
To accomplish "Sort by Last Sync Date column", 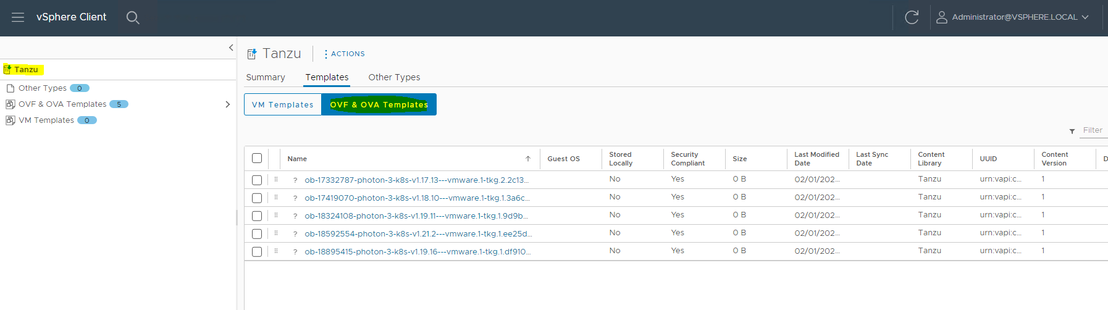I will coord(872,159).
